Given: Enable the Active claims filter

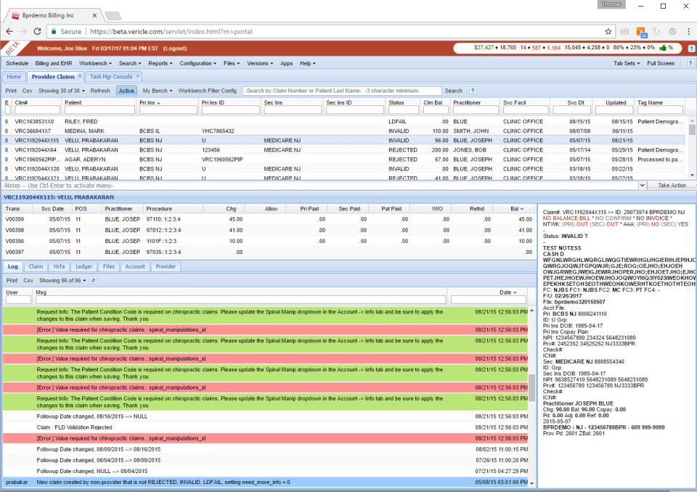Looking at the screenshot, I should point(126,91).
